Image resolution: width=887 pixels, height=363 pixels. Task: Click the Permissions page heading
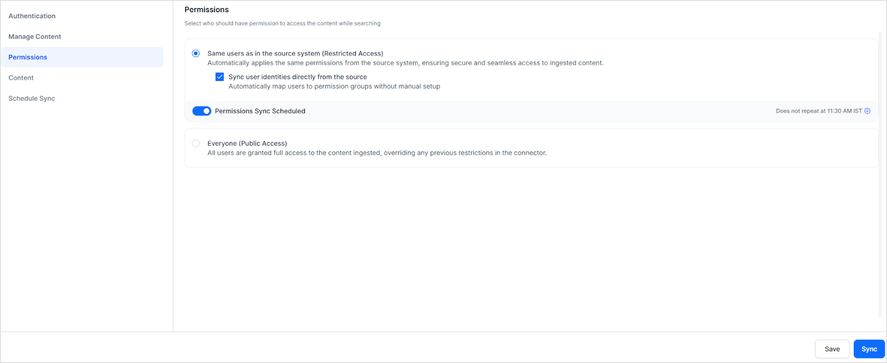click(x=207, y=9)
